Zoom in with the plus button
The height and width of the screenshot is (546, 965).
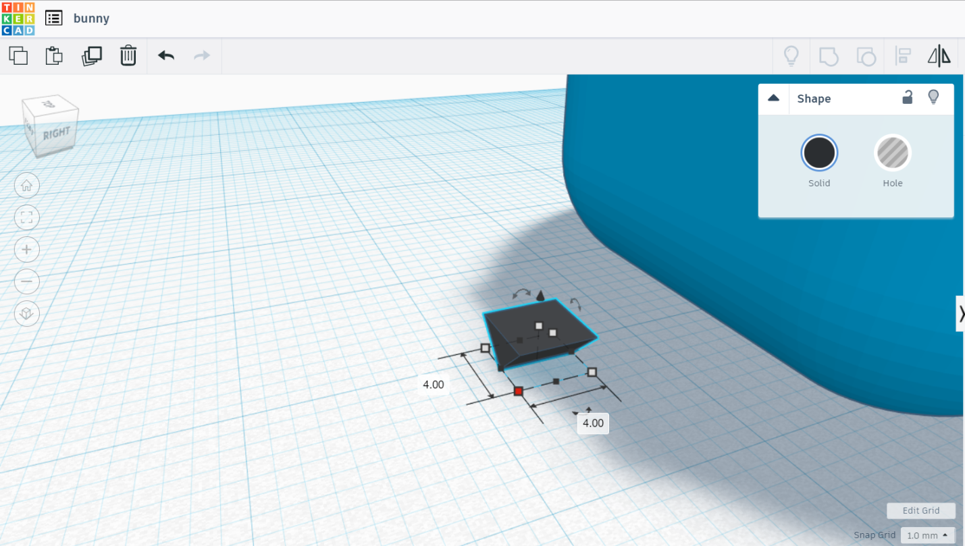click(27, 250)
